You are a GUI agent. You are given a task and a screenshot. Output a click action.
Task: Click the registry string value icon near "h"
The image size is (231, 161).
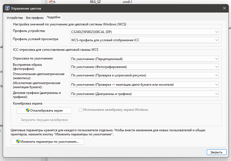pyautogui.click(x=51, y=2)
